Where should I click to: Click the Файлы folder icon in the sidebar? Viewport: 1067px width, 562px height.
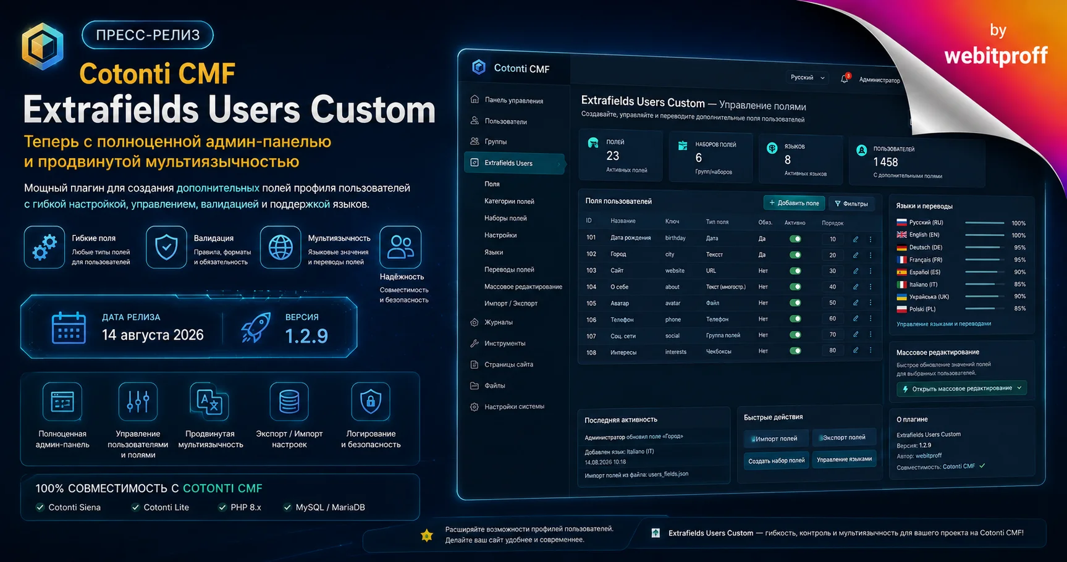(474, 385)
